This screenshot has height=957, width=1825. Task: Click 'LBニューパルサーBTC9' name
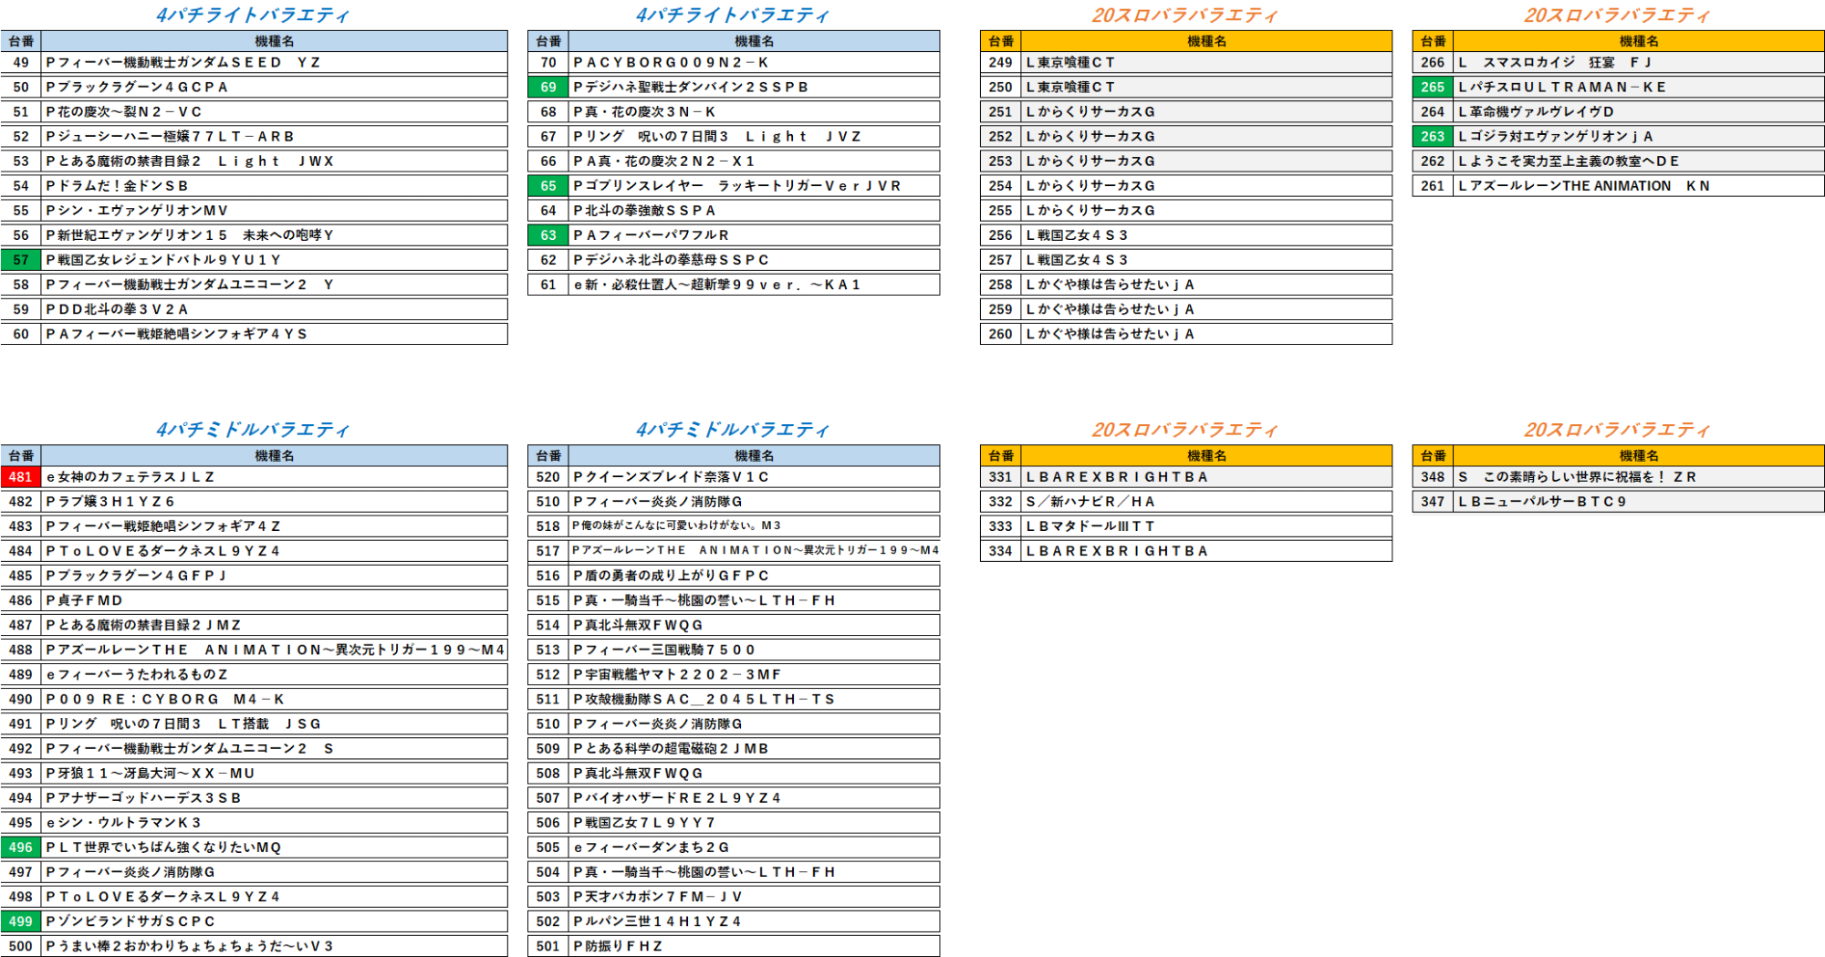pos(1639,502)
